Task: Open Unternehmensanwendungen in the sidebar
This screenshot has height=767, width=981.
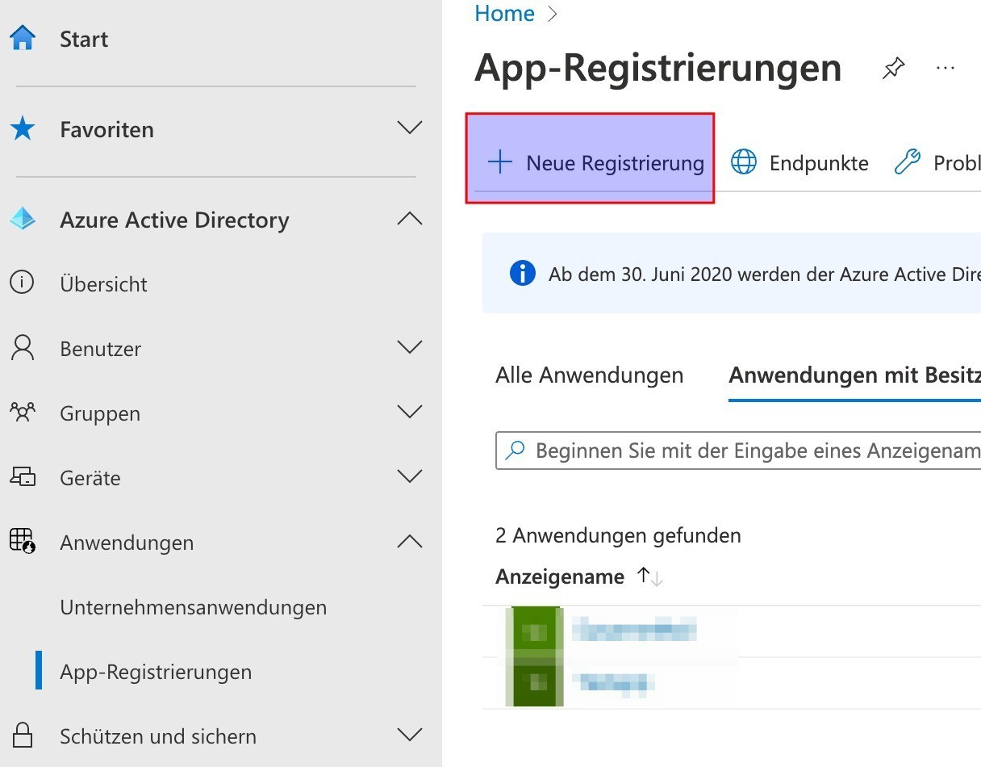Action: point(193,607)
